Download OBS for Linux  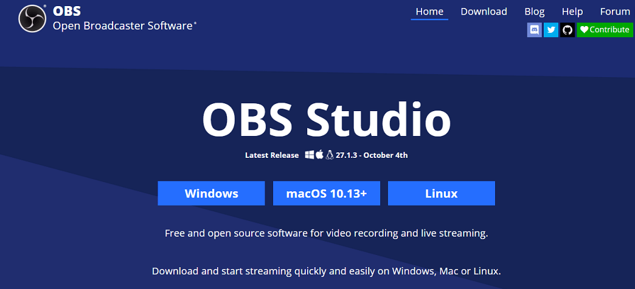[442, 193]
